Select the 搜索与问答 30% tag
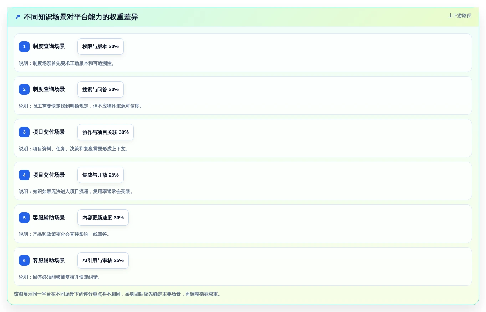486x312 pixels. pyautogui.click(x=101, y=89)
